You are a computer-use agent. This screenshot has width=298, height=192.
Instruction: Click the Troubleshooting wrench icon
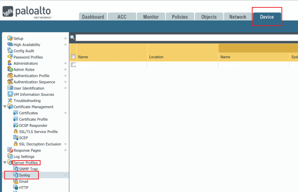tap(10, 100)
